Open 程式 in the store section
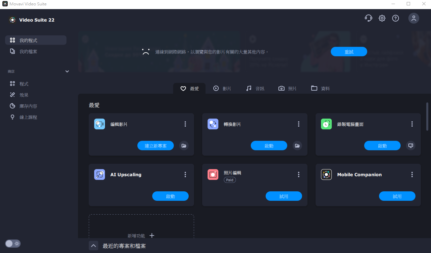 [x=36, y=84]
